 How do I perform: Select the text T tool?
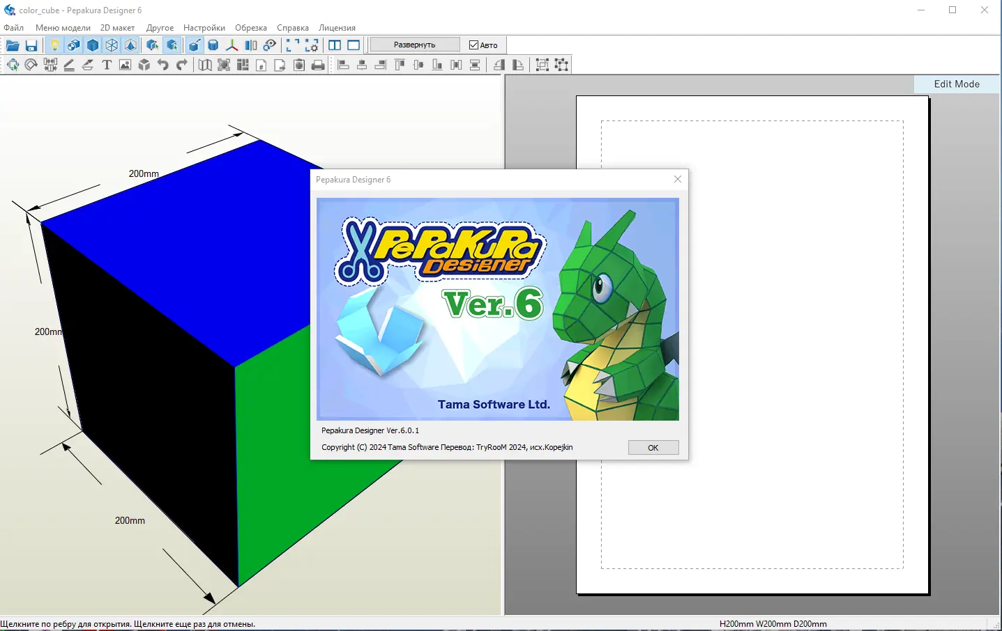tap(107, 65)
